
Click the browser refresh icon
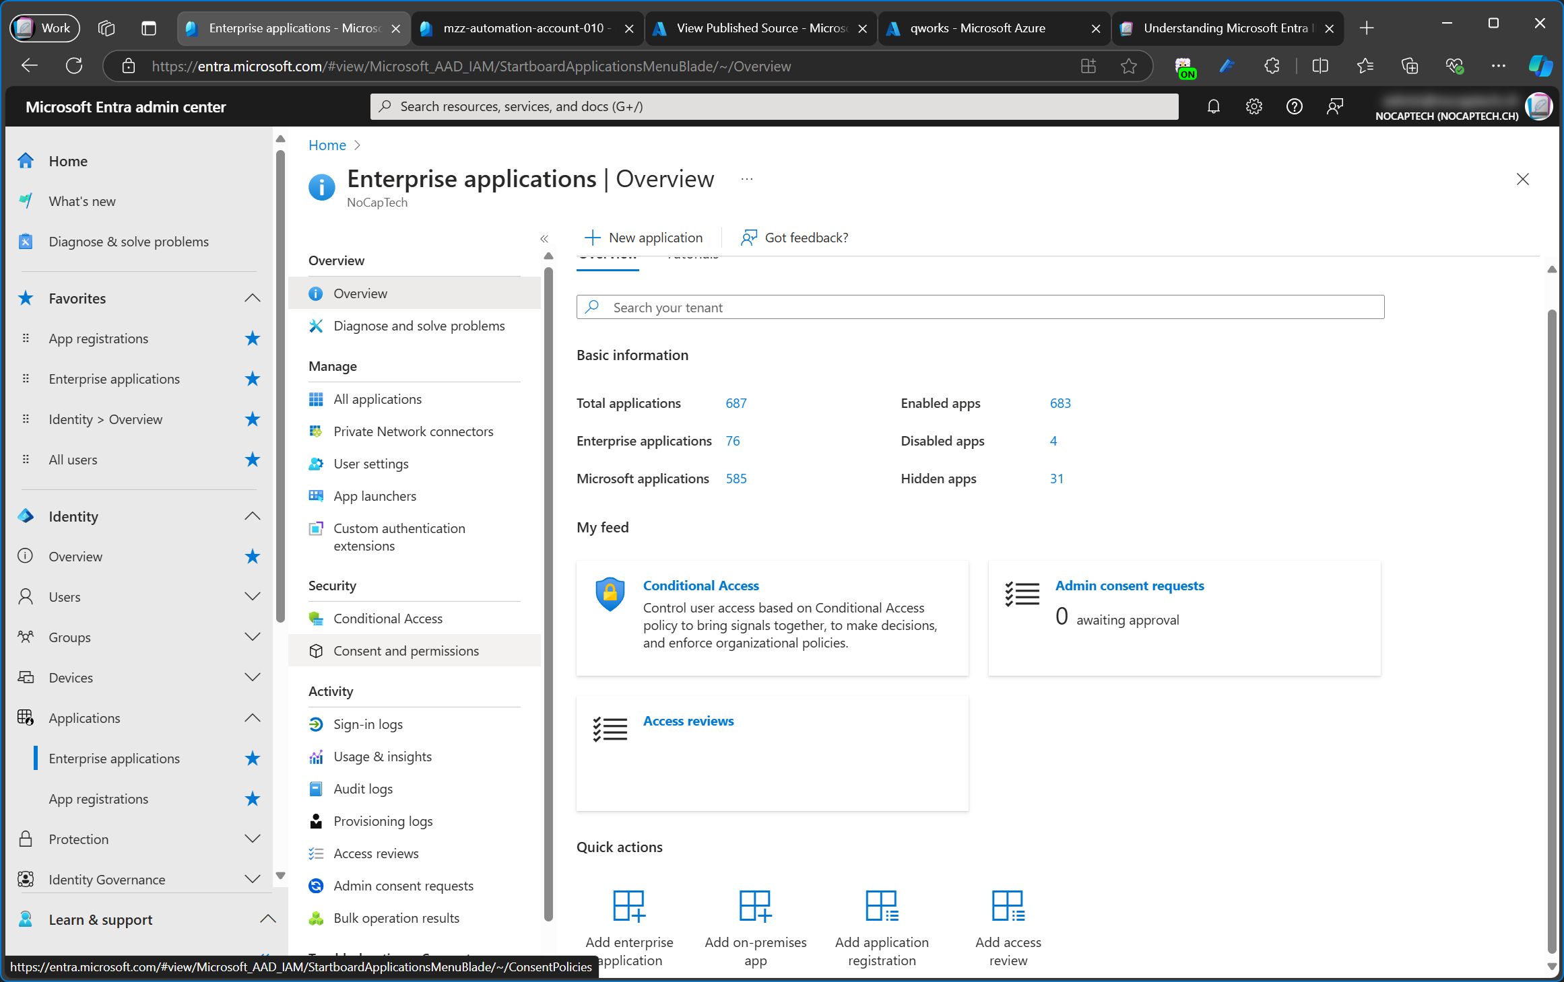(x=74, y=66)
